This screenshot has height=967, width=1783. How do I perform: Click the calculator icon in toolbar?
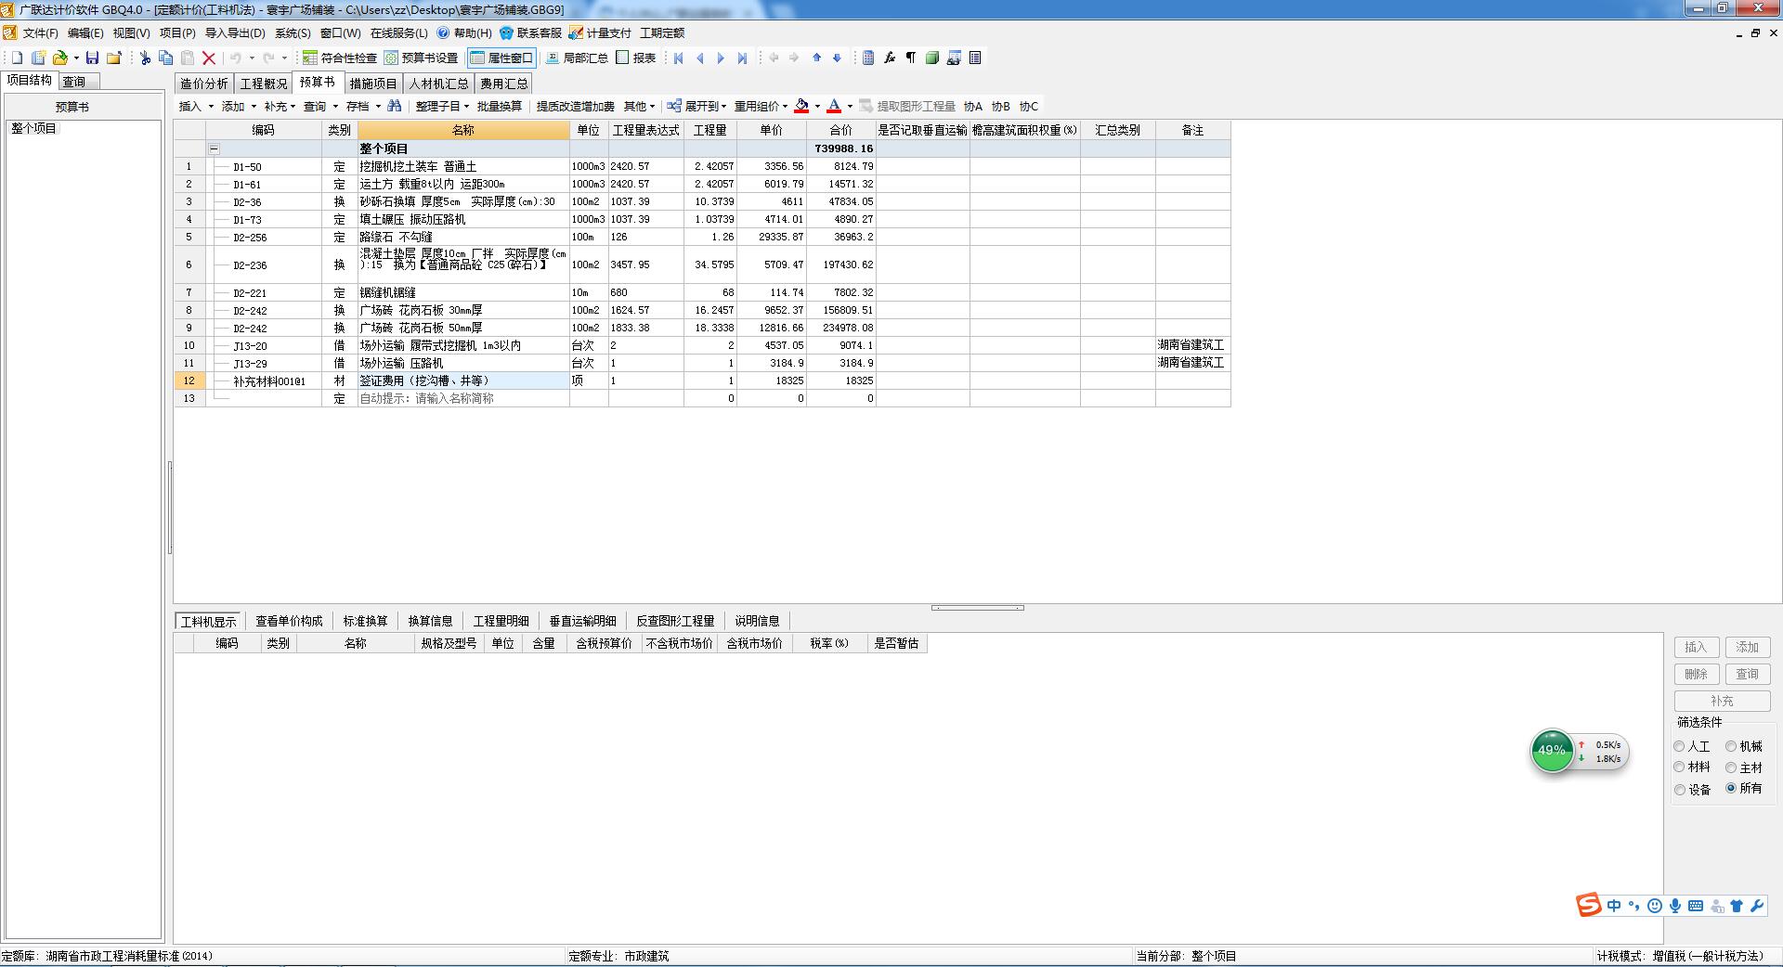click(x=868, y=58)
